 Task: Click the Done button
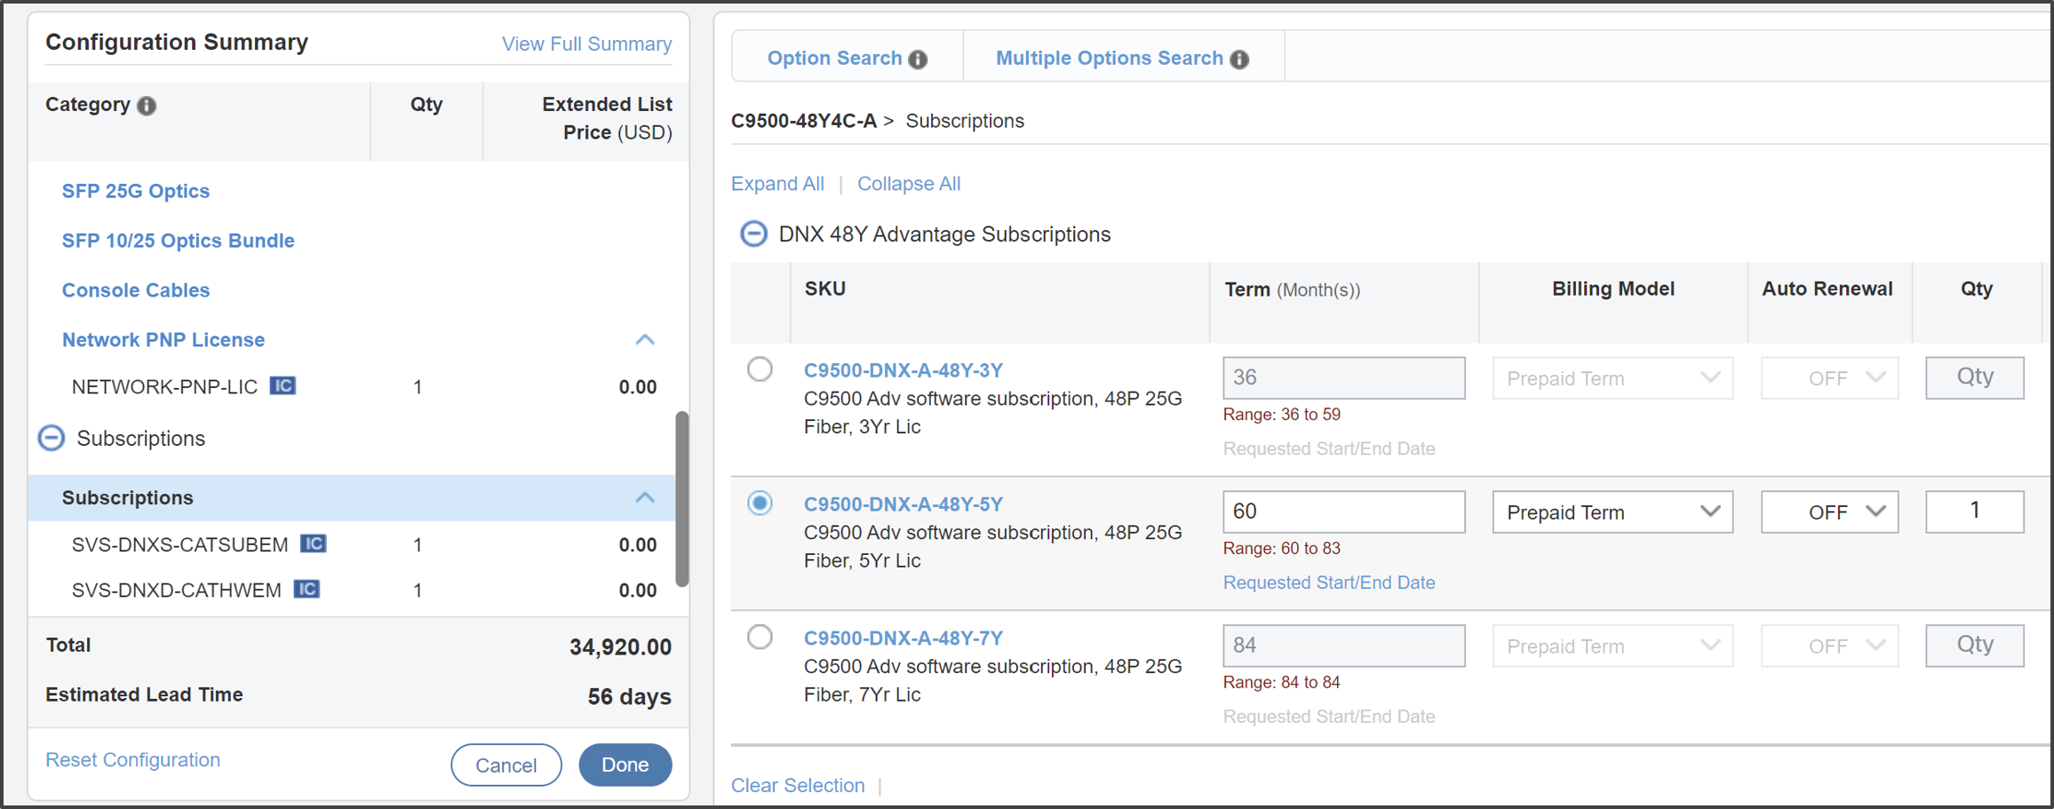625,765
